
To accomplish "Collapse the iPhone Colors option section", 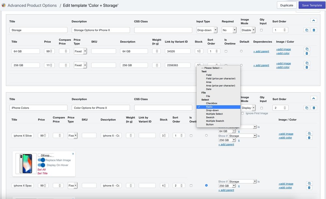I will (314, 98).
